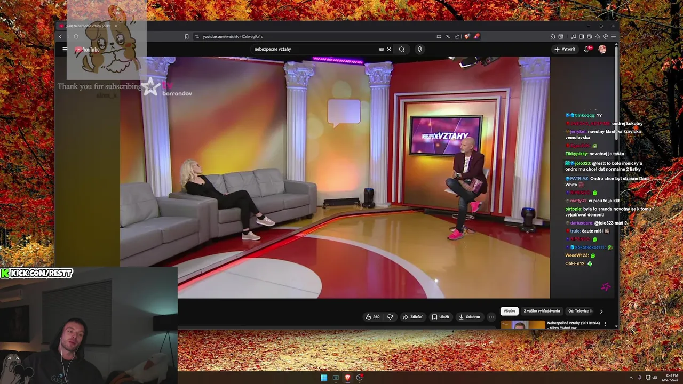Open the Windows Start menu
Viewport: 683px width, 384px height.
(x=323, y=378)
